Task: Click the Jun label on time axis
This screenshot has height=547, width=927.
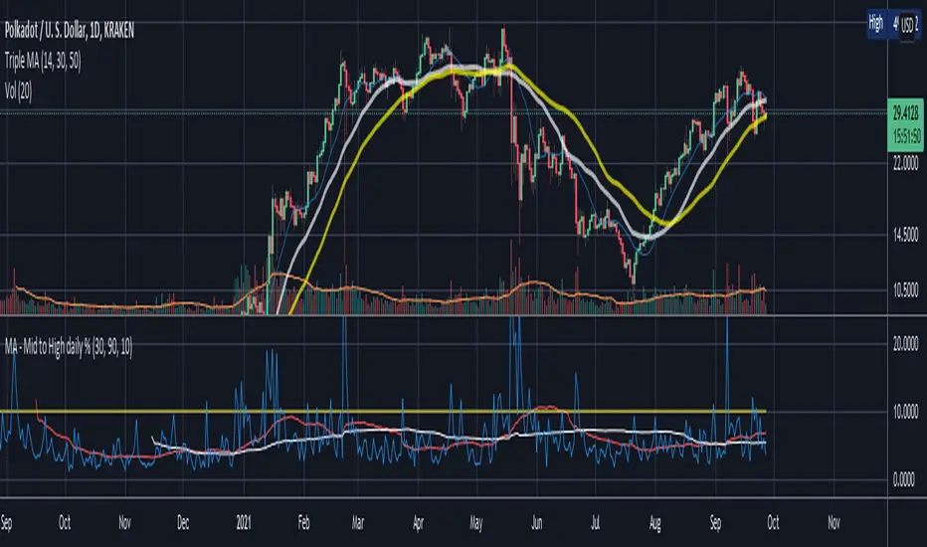Action: point(536,523)
